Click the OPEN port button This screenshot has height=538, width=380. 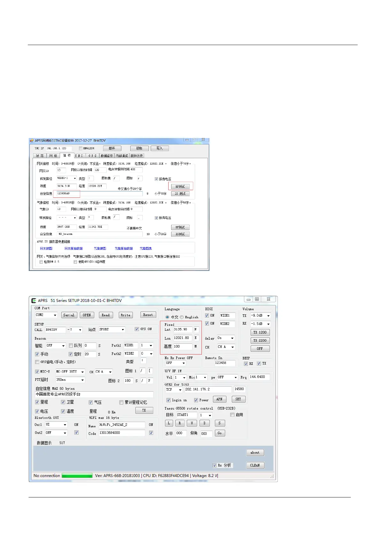pos(87,315)
